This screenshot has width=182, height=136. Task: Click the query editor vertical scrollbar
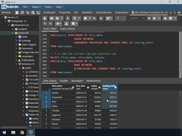(x=180, y=55)
